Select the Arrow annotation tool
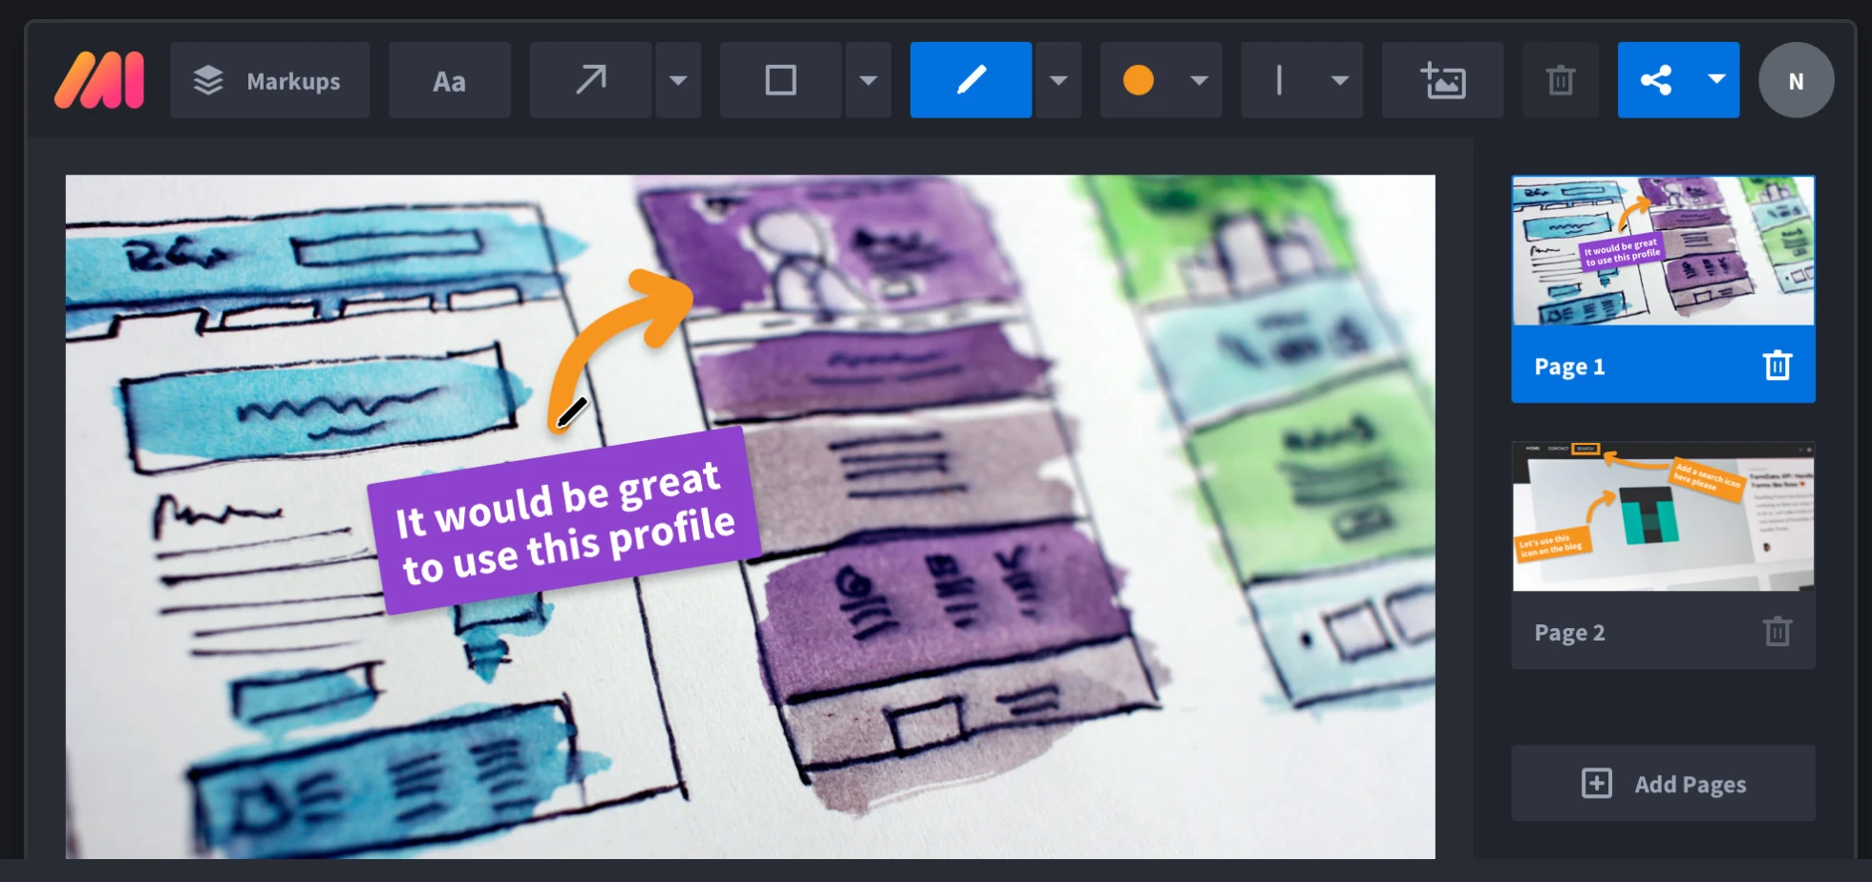This screenshot has width=1872, height=882. point(590,80)
